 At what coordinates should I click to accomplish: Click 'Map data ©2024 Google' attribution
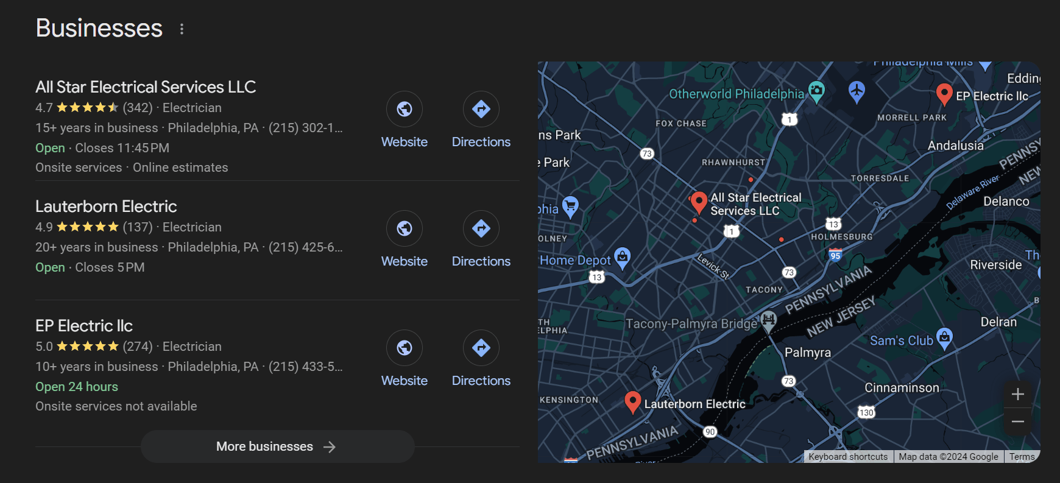click(949, 457)
